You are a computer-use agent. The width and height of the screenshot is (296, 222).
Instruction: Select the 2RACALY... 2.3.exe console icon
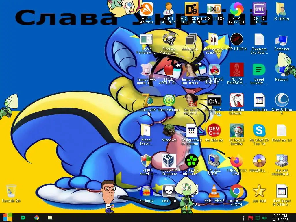(214, 105)
